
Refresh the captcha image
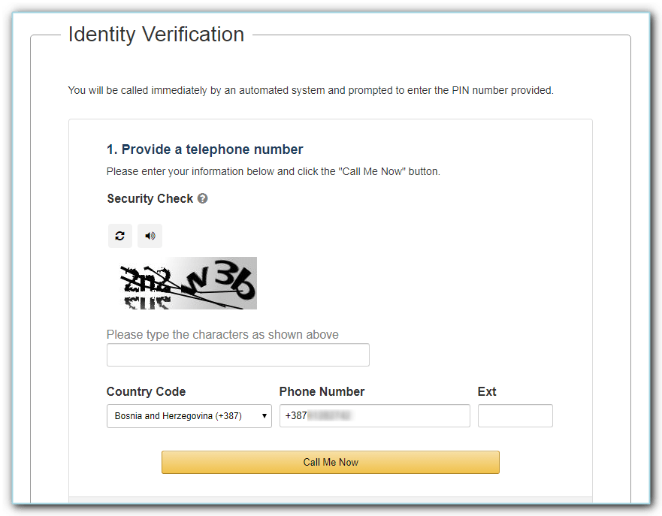tap(120, 236)
